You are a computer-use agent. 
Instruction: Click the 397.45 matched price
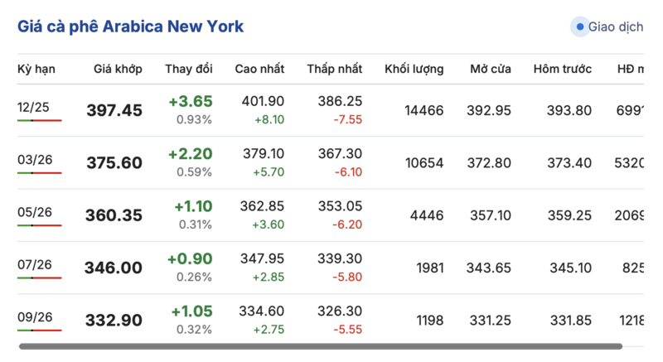114,111
